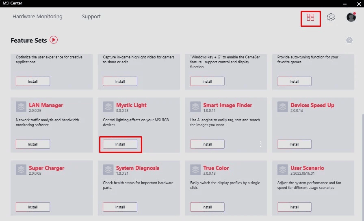Install the True Color feature
364x221 pixels.
(207, 207)
